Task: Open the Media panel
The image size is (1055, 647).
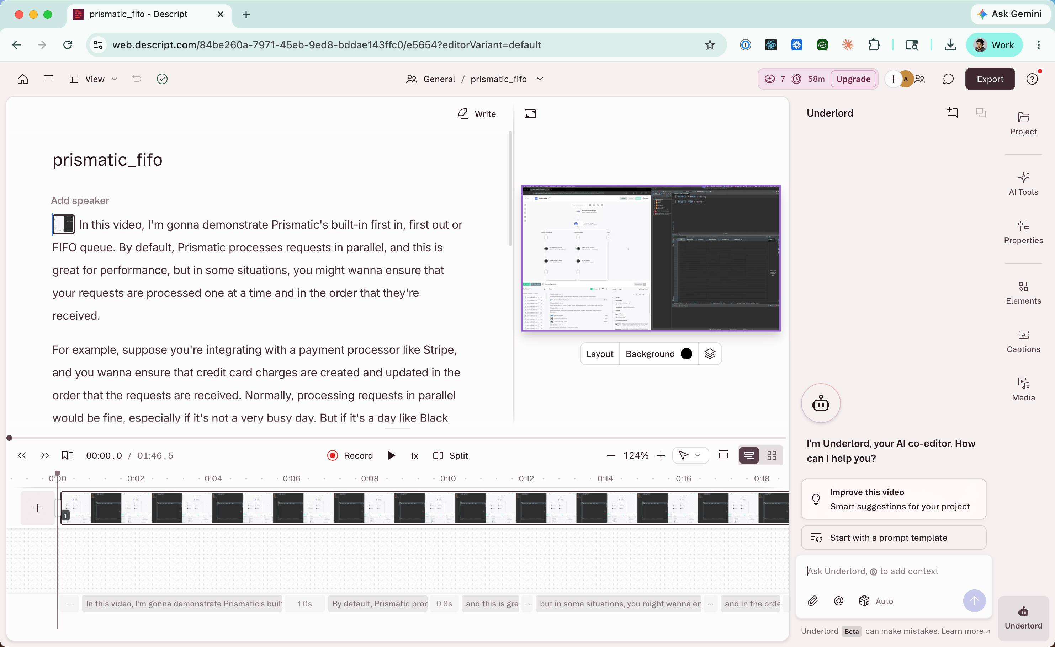Action: (1023, 389)
